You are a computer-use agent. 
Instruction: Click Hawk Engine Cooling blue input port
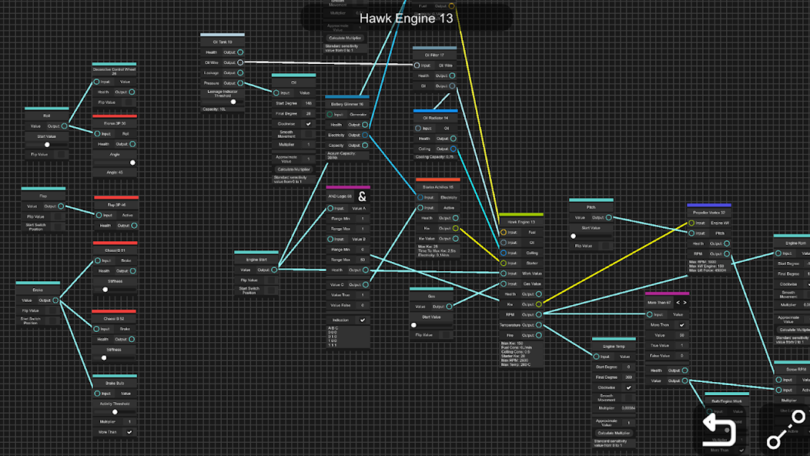[x=504, y=253]
